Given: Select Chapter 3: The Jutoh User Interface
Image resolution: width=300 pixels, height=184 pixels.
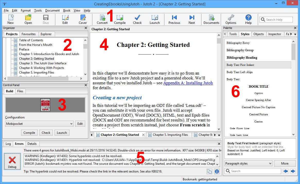Looking at the screenshot, I should coord(43,63).
